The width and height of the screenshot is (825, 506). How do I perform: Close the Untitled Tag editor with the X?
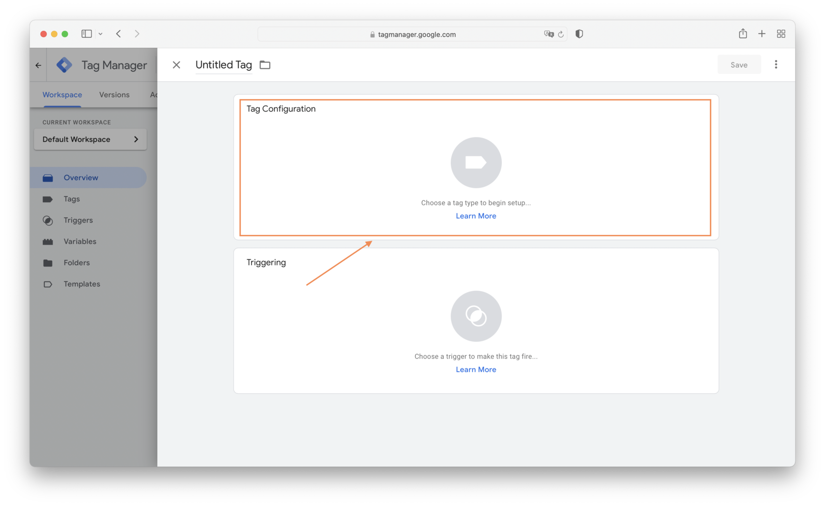coord(176,64)
